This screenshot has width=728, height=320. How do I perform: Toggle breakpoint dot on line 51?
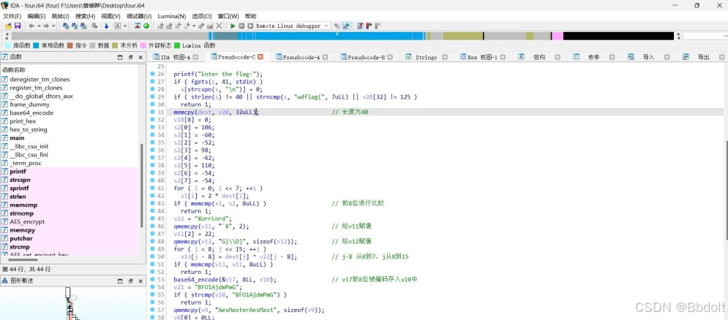[x=152, y=264]
